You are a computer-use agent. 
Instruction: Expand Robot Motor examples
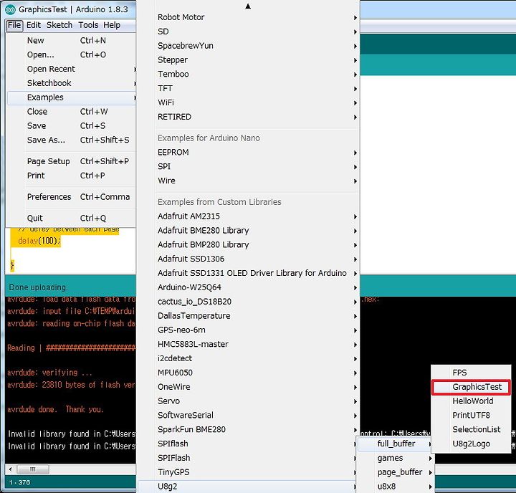coord(249,17)
